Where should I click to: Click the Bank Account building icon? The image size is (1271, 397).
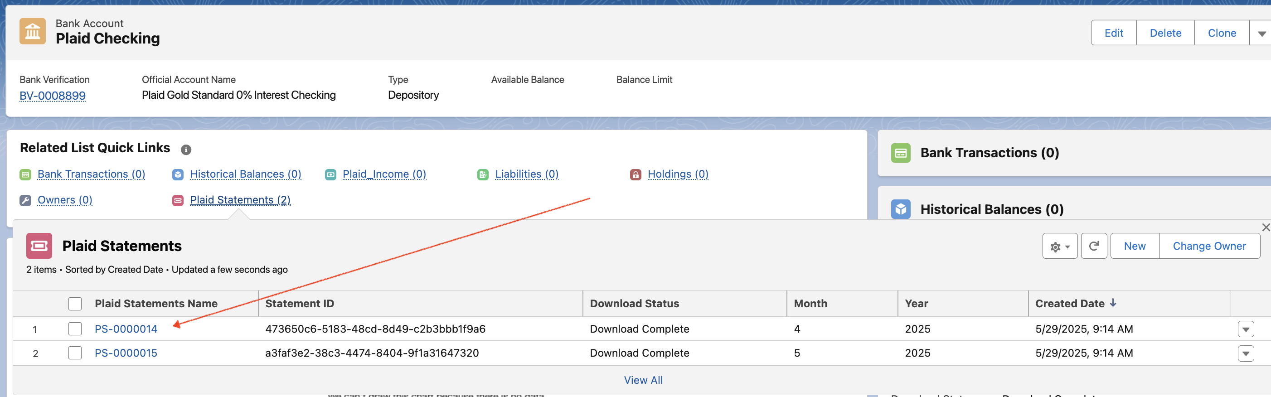pos(33,31)
